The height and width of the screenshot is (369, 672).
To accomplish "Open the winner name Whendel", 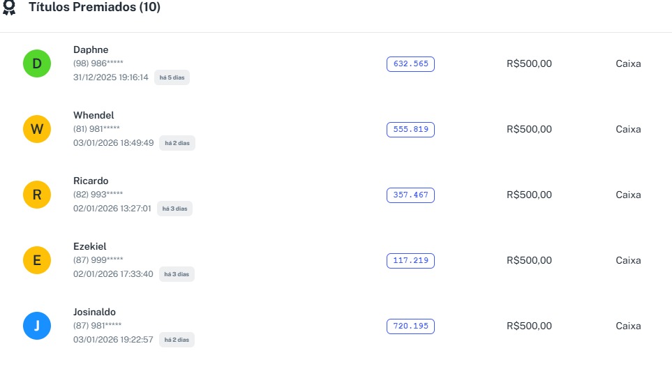I will pos(94,115).
